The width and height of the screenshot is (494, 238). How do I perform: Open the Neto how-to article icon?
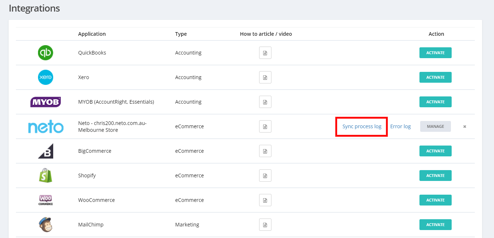tap(265, 126)
